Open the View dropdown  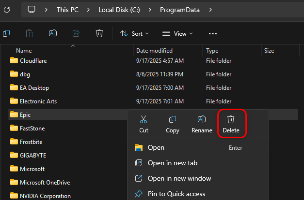pos(177,33)
